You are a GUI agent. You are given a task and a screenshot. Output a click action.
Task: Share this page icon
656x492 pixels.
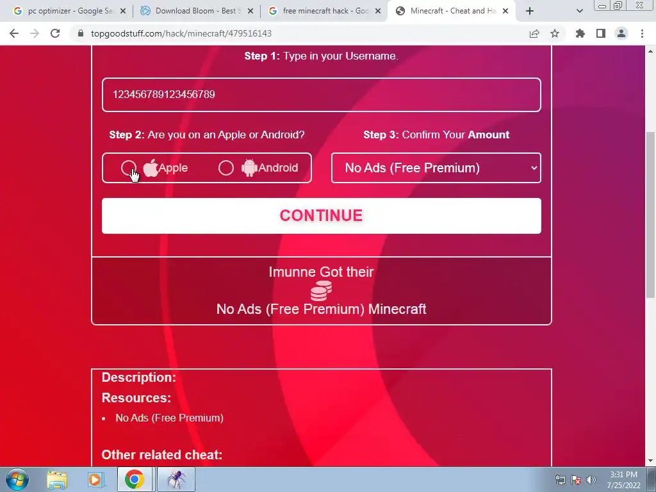[x=534, y=33]
